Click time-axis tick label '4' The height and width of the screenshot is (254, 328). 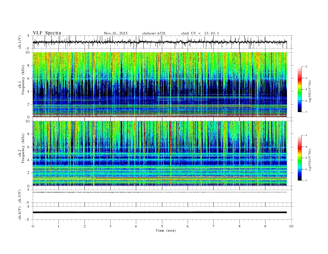[x=136, y=226]
